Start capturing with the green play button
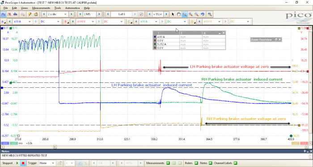 pyautogui.click(x=17, y=163)
